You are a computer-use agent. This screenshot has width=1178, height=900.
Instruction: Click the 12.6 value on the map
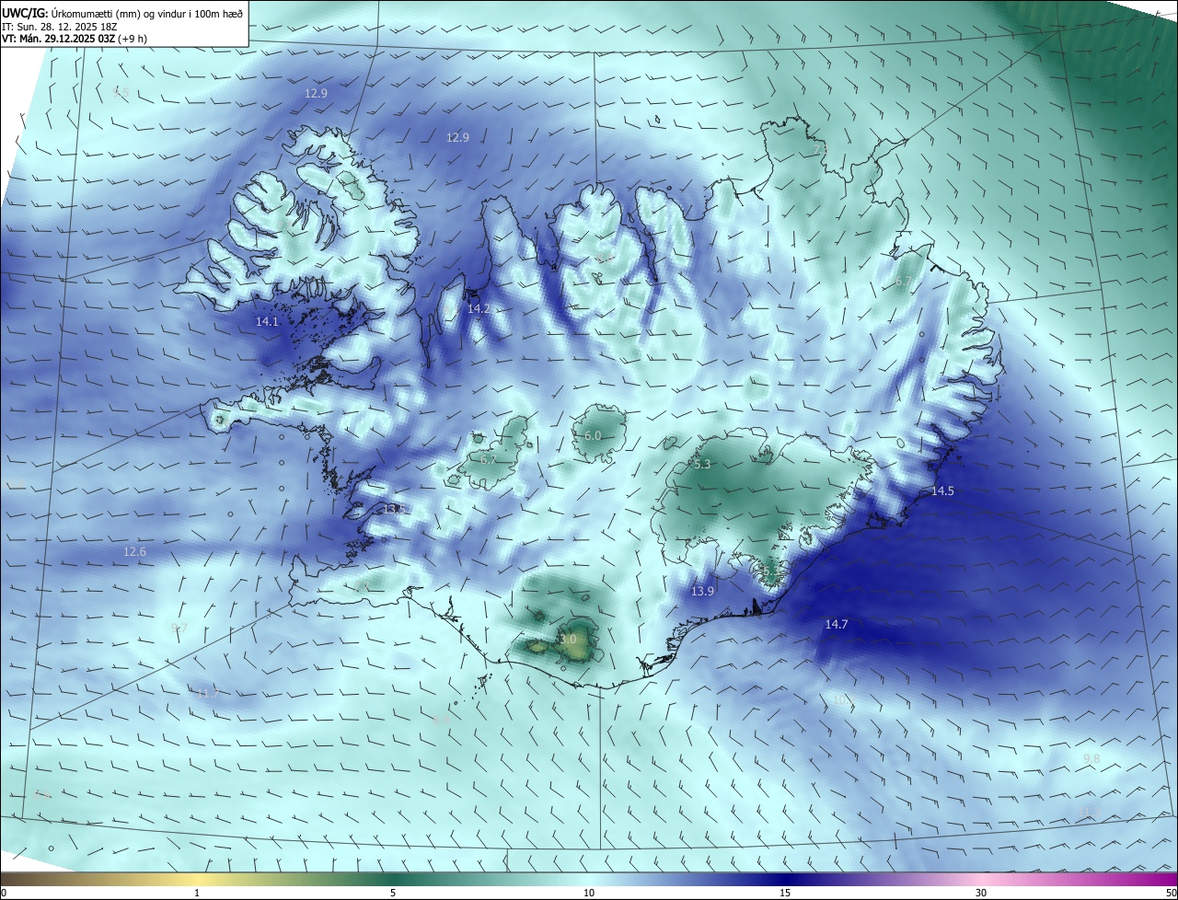(x=134, y=551)
